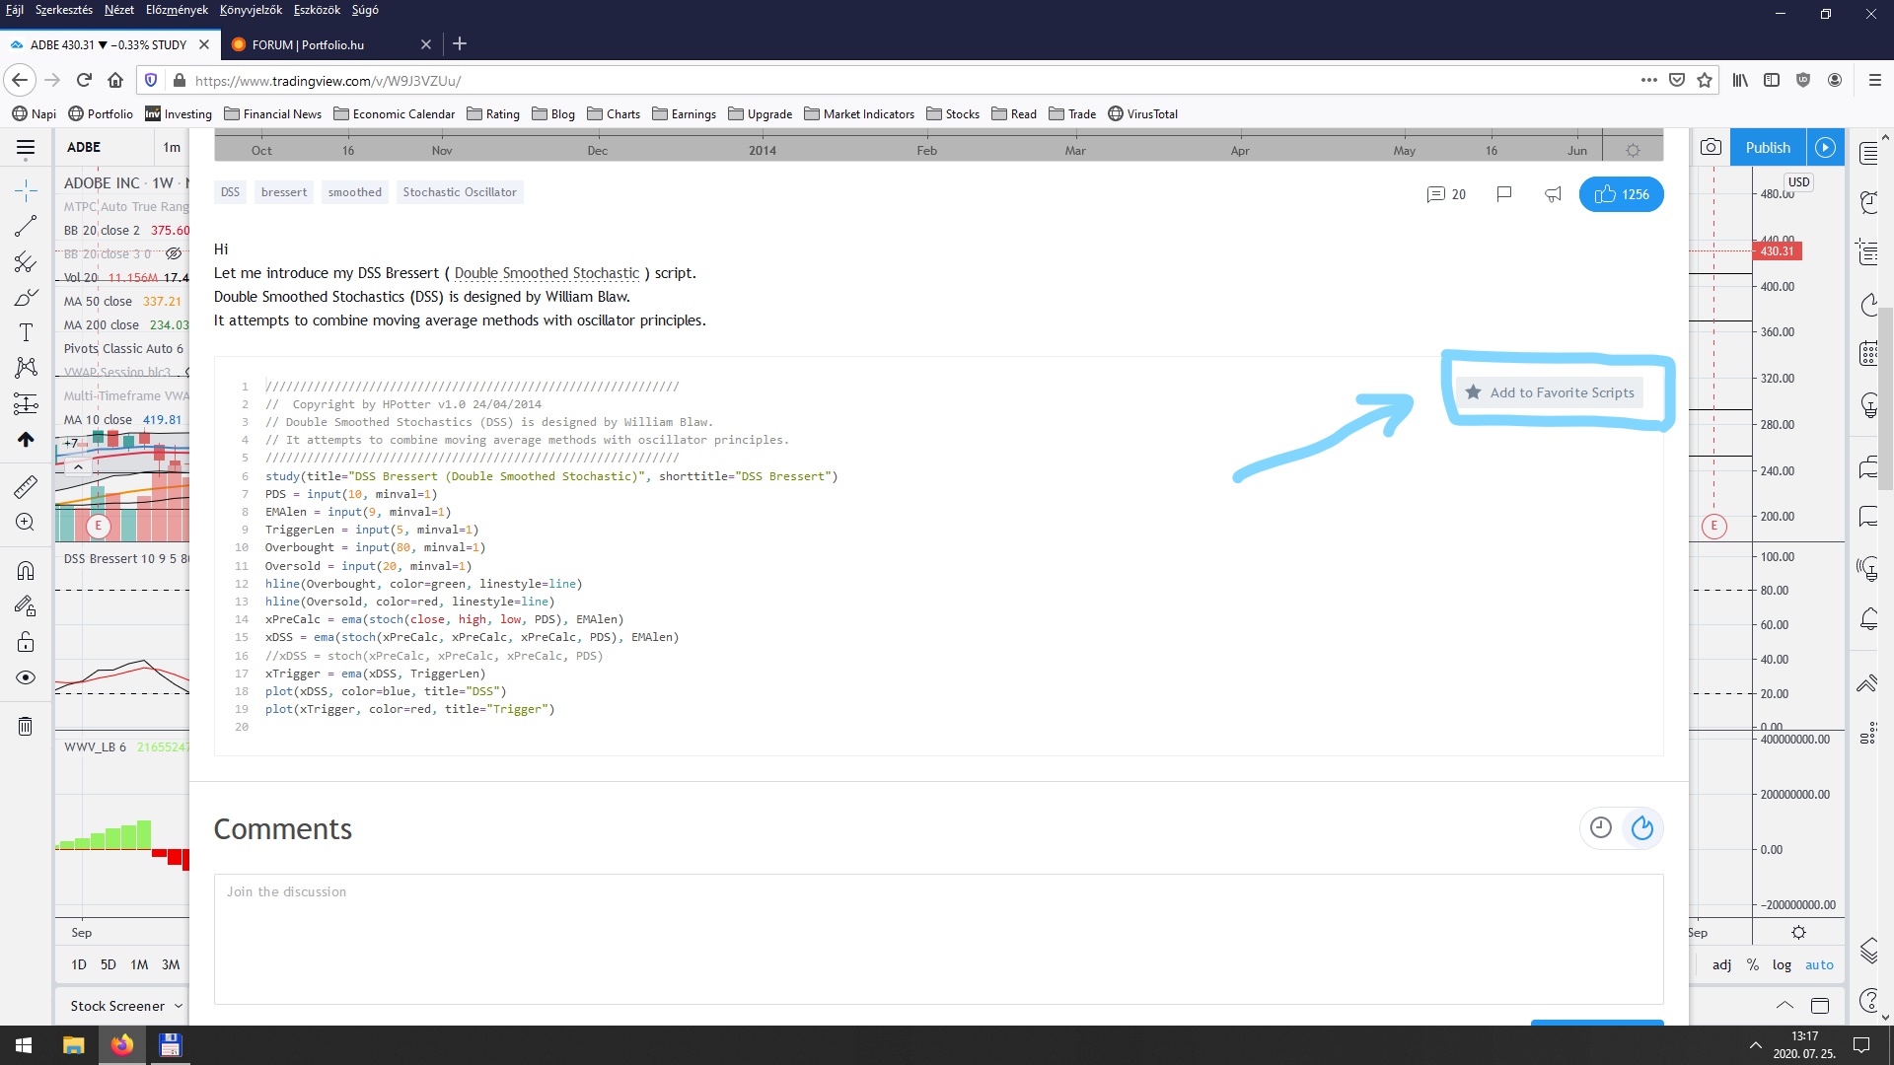Switch to FORUM Portfolio.hu tab
The height and width of the screenshot is (1065, 1894).
pyautogui.click(x=308, y=44)
